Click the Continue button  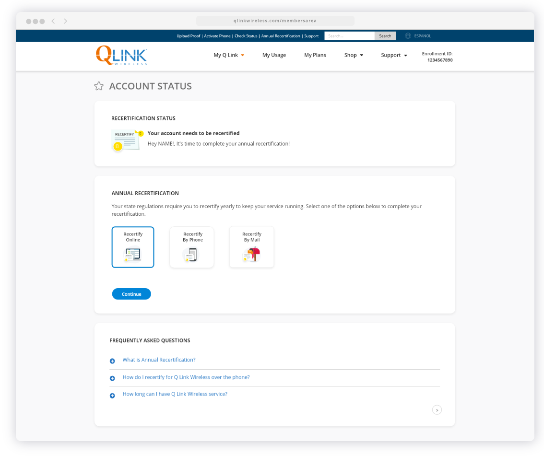(x=131, y=294)
